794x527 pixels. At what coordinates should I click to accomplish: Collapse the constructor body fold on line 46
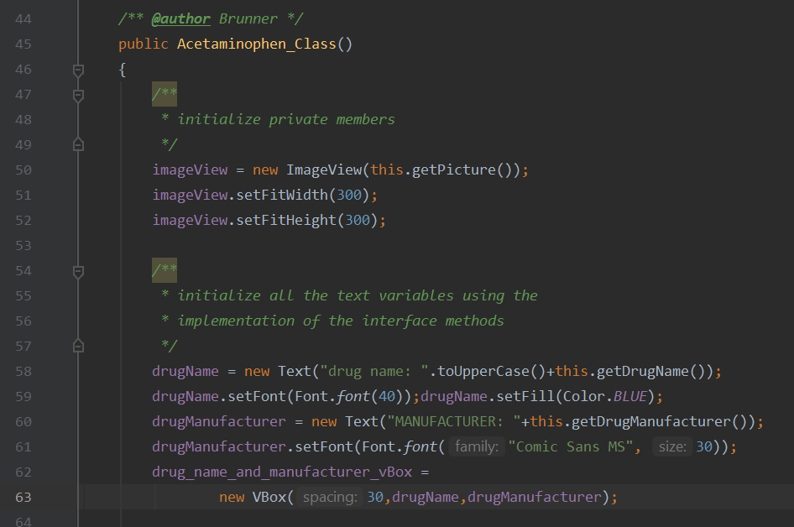click(x=78, y=70)
